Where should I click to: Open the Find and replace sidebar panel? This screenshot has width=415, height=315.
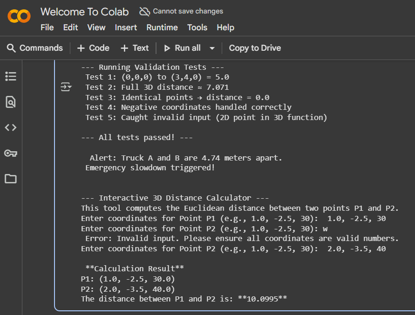pos(11,102)
